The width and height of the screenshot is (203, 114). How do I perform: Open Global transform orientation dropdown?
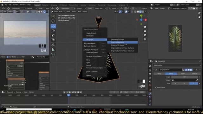coord(113,8)
